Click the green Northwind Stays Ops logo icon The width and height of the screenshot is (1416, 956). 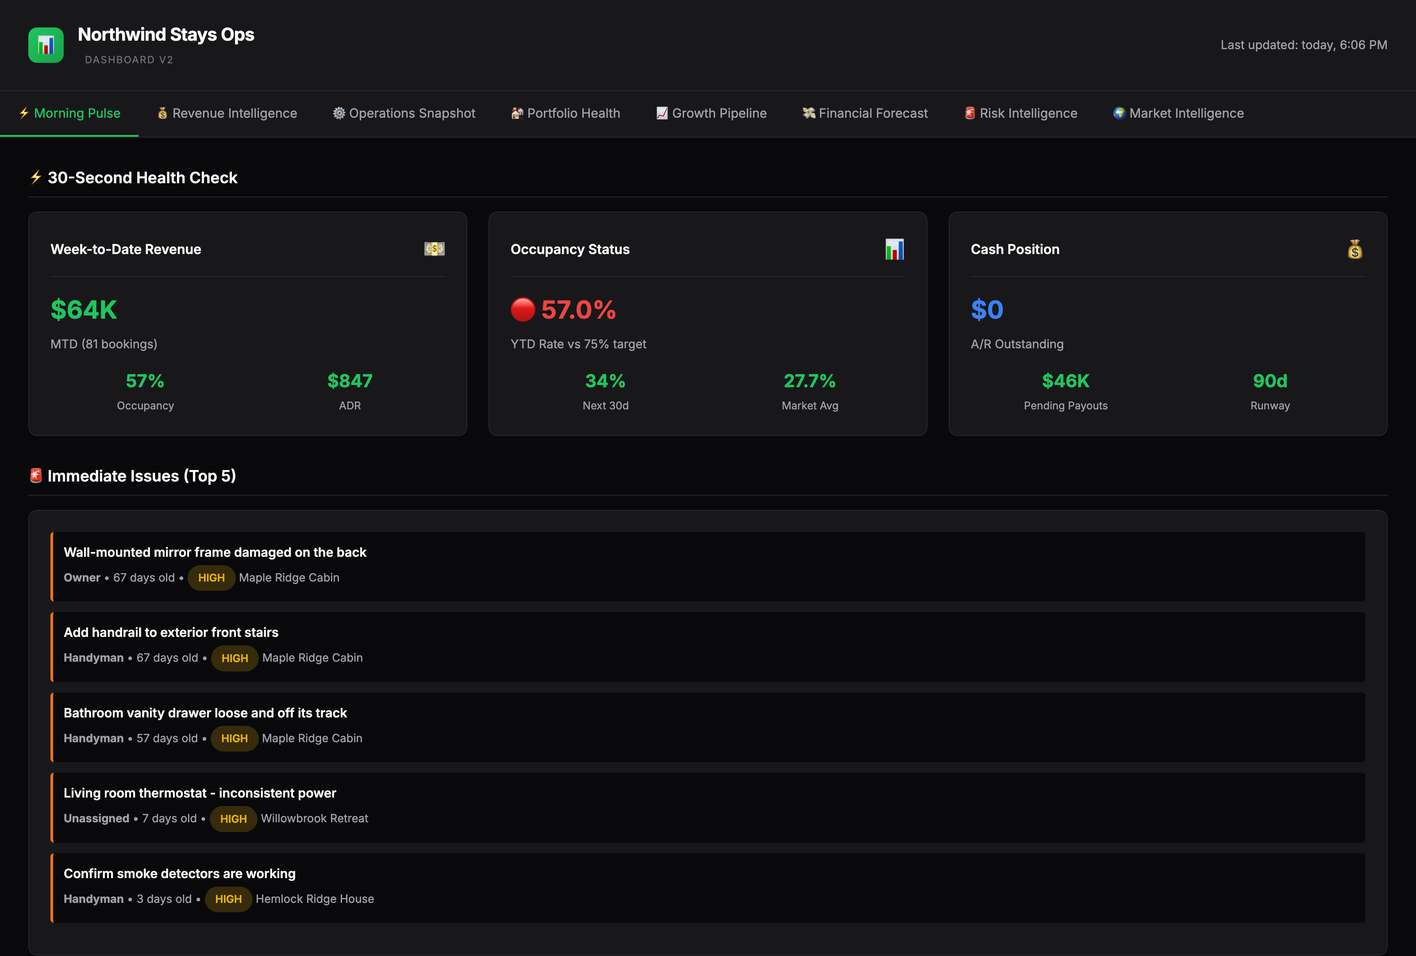(46, 45)
